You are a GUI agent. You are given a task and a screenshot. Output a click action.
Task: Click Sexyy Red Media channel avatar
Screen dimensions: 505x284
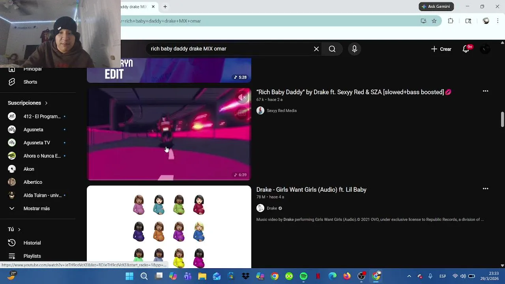tap(260, 111)
